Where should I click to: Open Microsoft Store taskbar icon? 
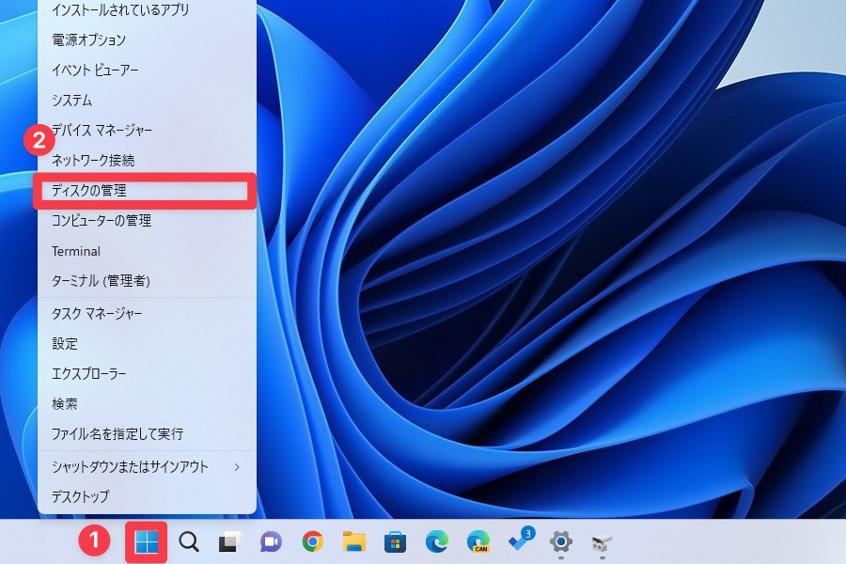click(395, 541)
